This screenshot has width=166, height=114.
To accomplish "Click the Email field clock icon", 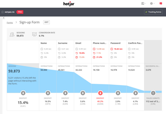I will tap(77, 49).
